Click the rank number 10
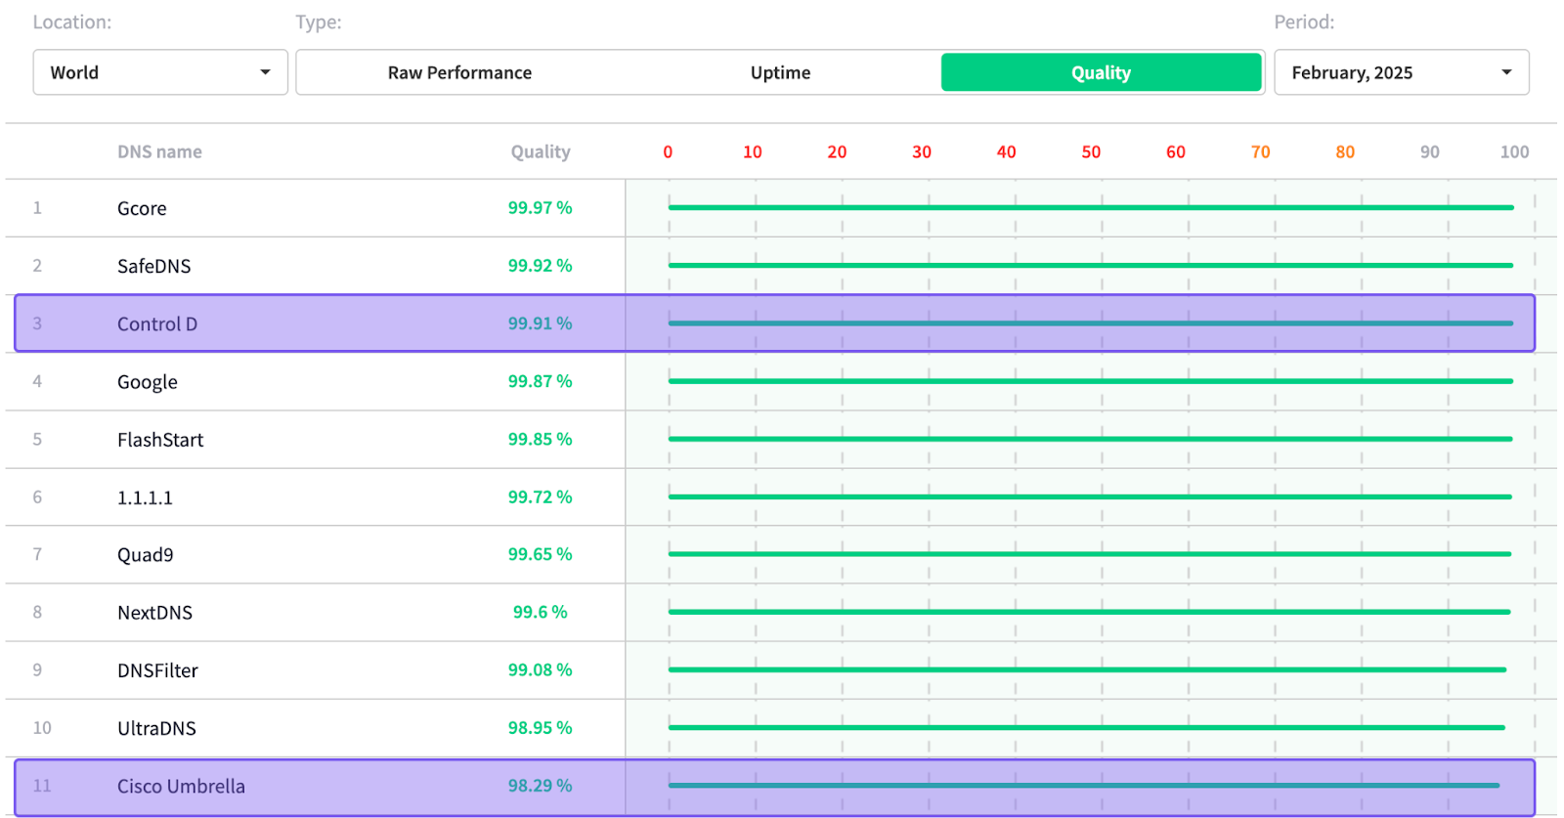The image size is (1564, 818). pyautogui.click(x=42, y=727)
